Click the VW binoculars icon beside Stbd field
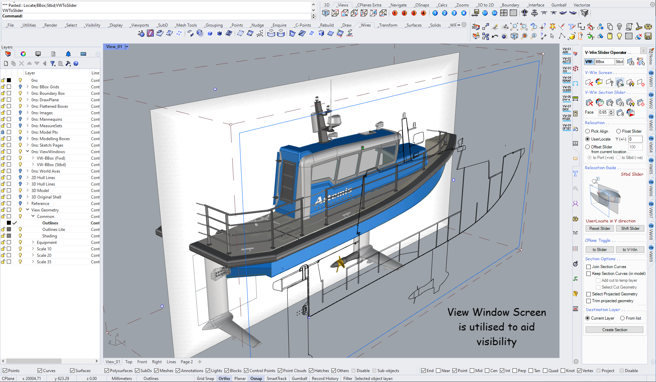 tap(631, 62)
